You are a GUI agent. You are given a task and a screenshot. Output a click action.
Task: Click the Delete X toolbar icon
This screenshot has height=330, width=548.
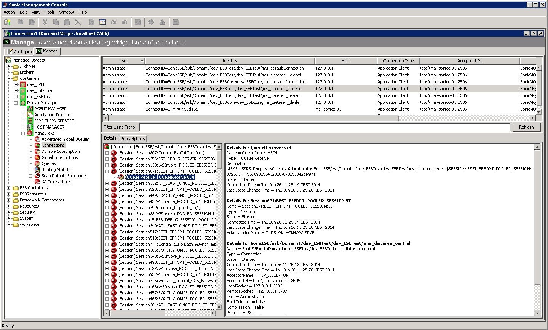(x=78, y=22)
